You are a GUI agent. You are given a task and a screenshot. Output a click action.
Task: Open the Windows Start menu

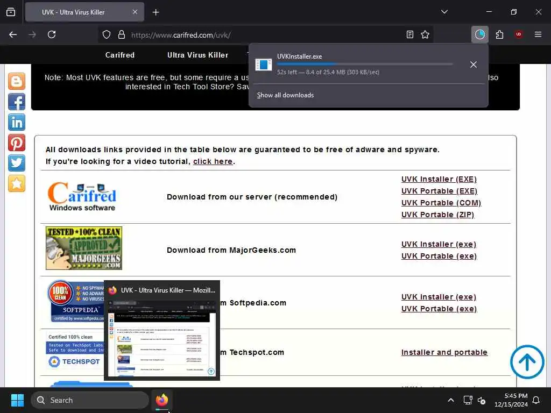pos(17,400)
